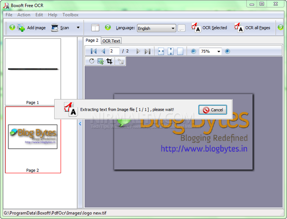Minimize the Boxoft Free OCR window
This screenshot has width=287, height=219.
click(252, 4)
